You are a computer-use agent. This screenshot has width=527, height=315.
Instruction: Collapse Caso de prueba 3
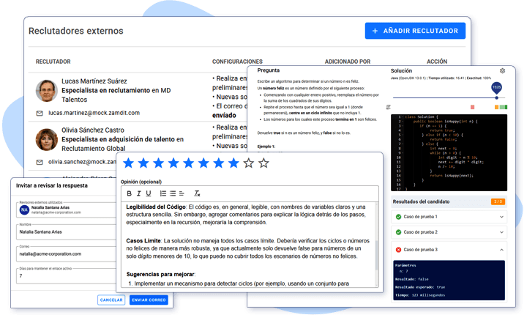coord(501,250)
